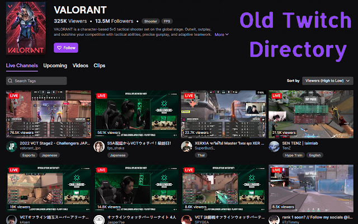Open the XERXIA Master stream title

(x=229, y=143)
